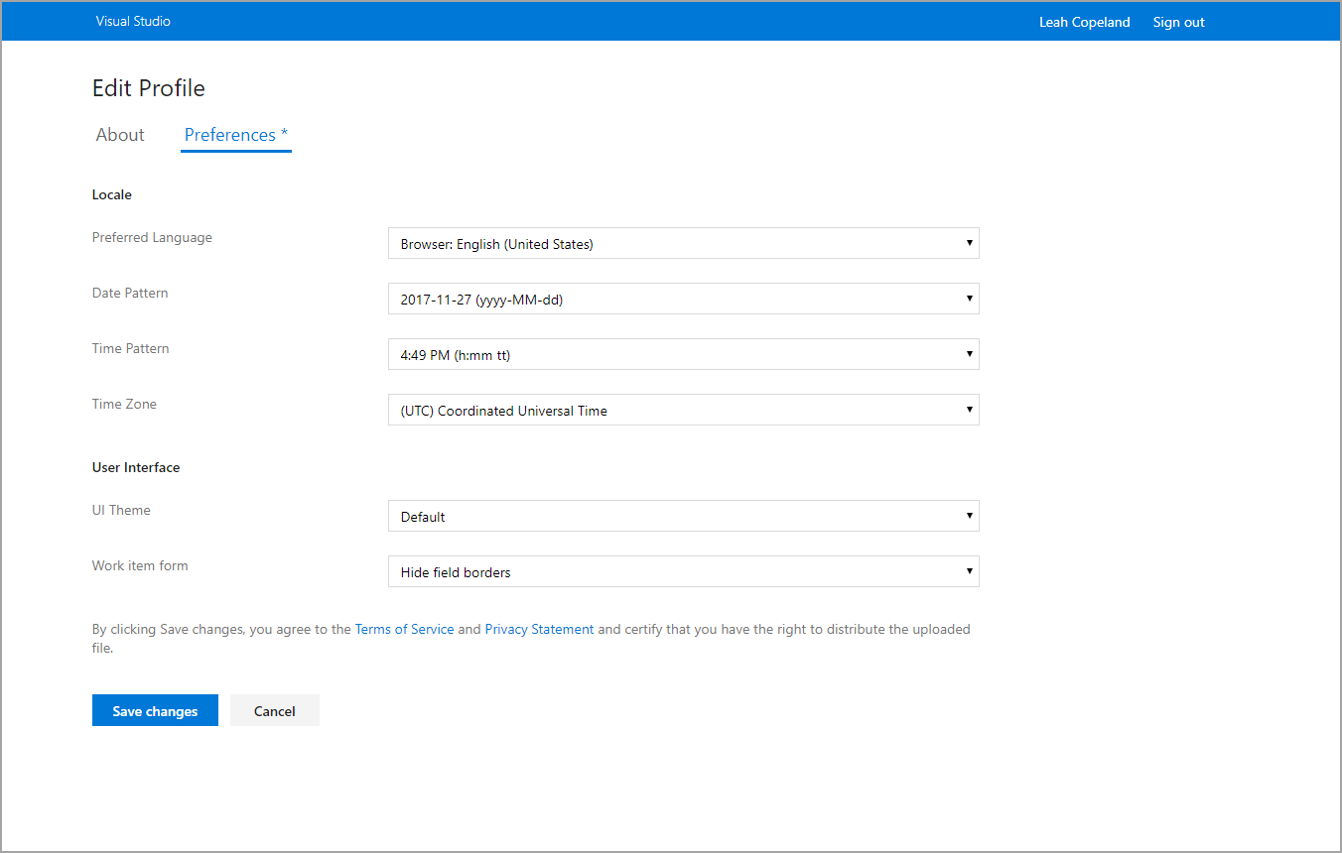Click the Save changes button

pyautogui.click(x=155, y=710)
